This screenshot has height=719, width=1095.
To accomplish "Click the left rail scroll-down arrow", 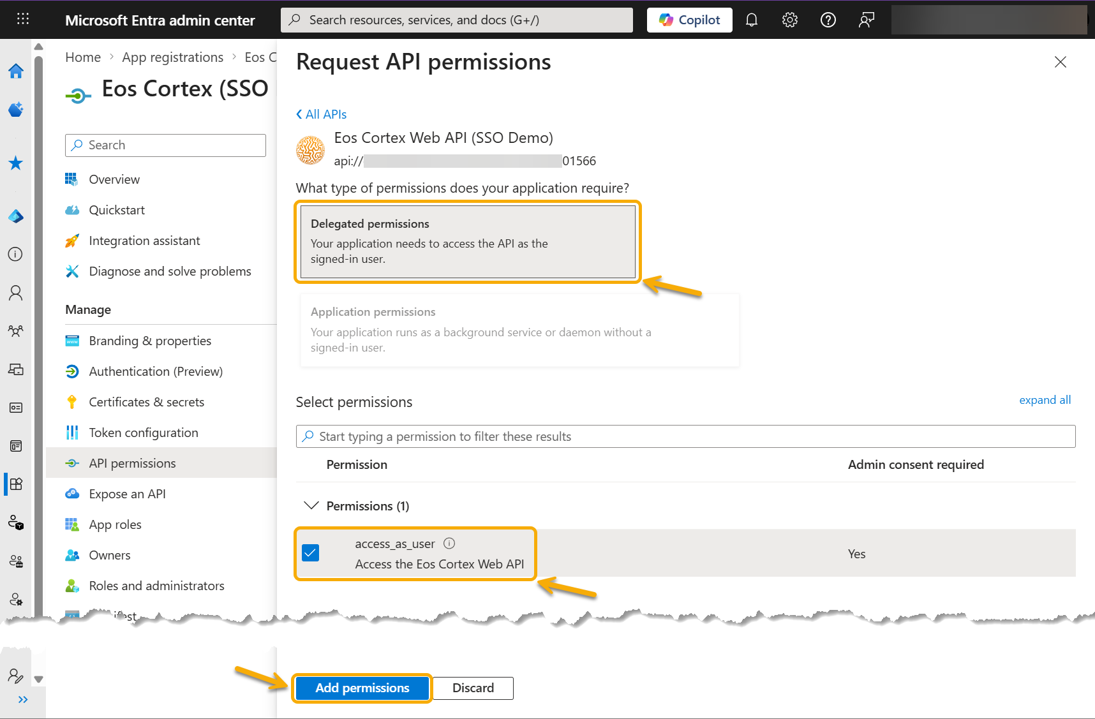I will tap(38, 679).
